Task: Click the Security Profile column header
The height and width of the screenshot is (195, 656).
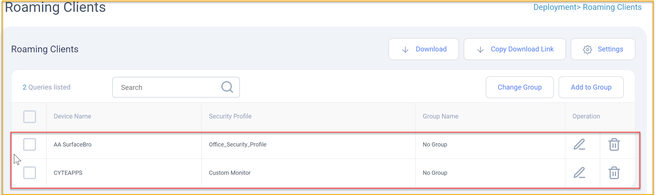Action: [x=230, y=116]
